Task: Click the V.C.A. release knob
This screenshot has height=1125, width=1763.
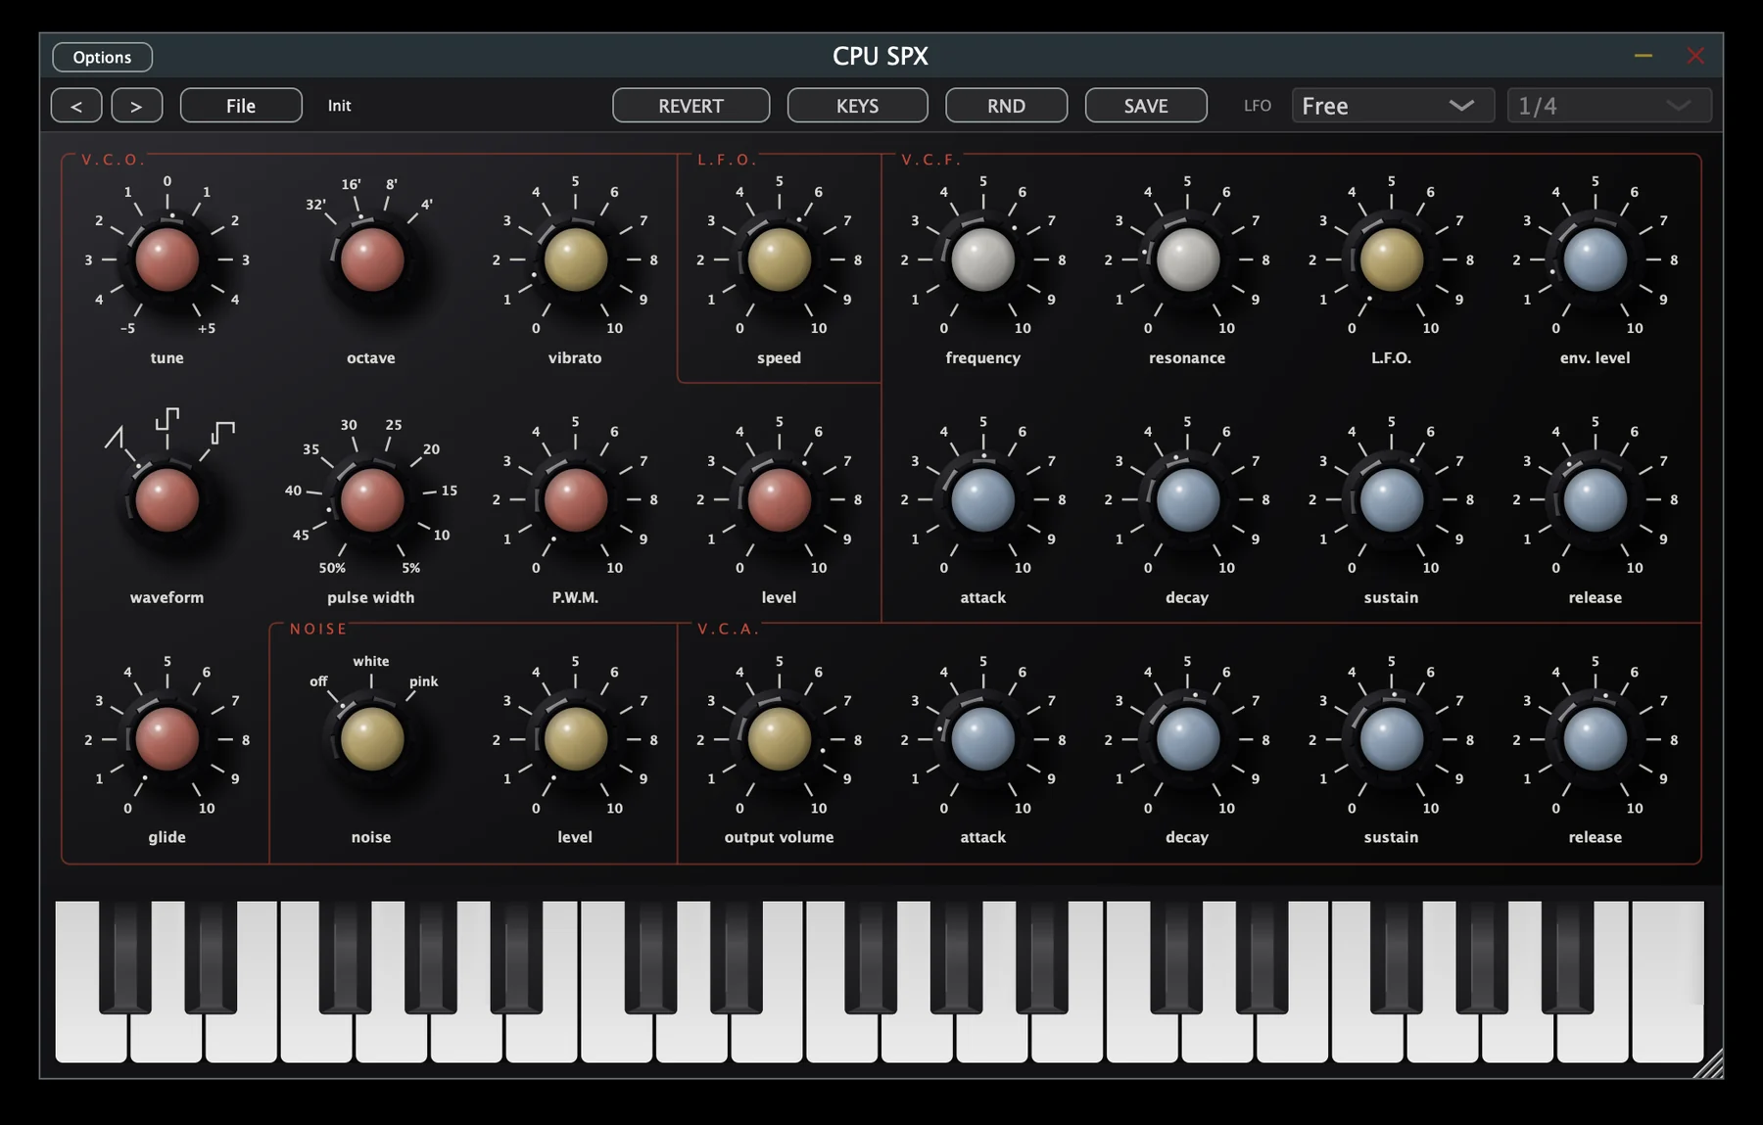Action: click(1596, 739)
